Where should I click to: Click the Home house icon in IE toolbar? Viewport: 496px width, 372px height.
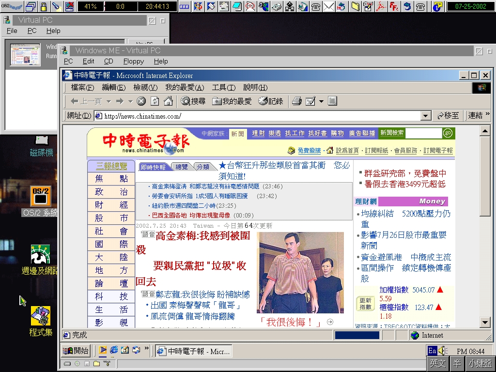pos(168,101)
